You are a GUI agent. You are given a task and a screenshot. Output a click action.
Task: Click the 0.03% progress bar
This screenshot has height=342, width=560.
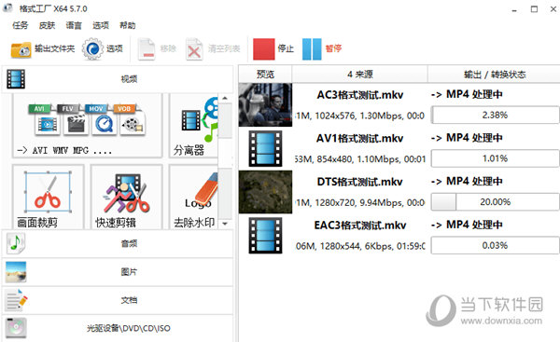point(495,245)
